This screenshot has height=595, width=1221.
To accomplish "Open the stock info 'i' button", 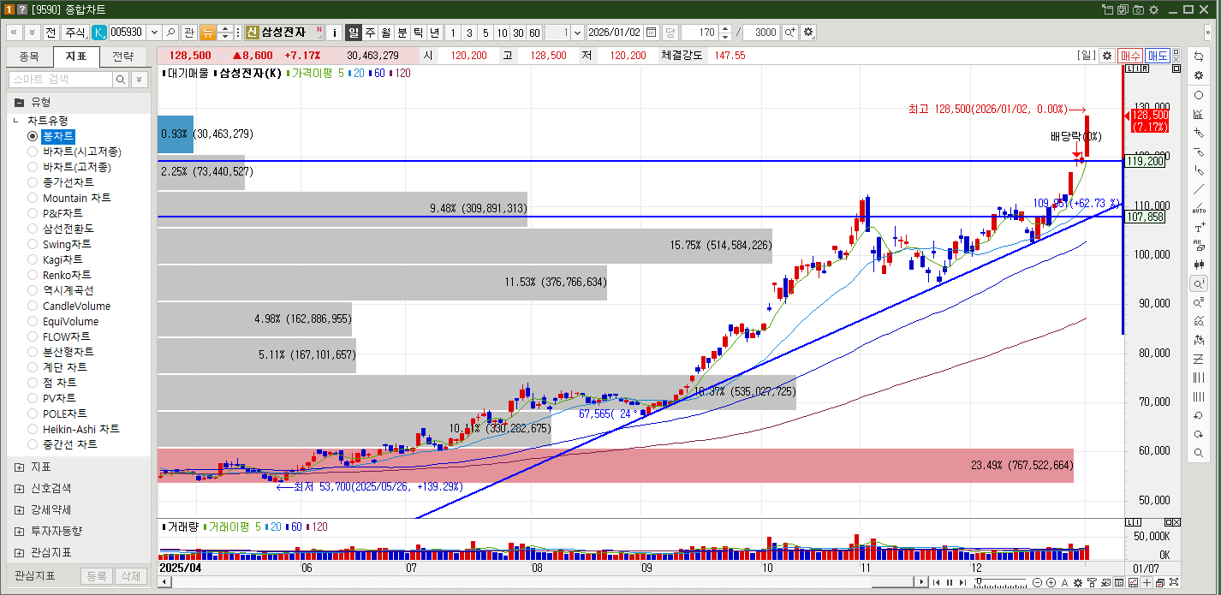I will click(334, 32).
